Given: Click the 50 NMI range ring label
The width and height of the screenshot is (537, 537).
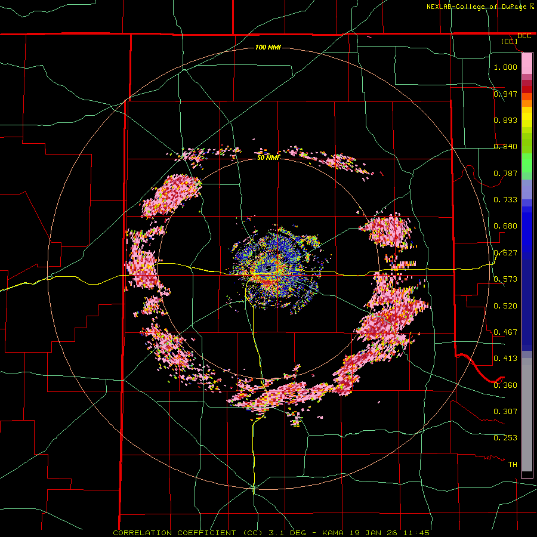Looking at the screenshot, I should (268, 158).
